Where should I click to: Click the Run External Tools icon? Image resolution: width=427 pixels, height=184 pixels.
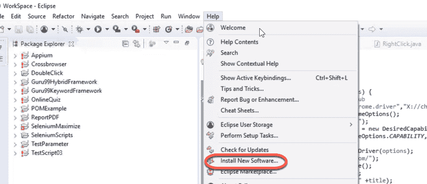point(136,29)
